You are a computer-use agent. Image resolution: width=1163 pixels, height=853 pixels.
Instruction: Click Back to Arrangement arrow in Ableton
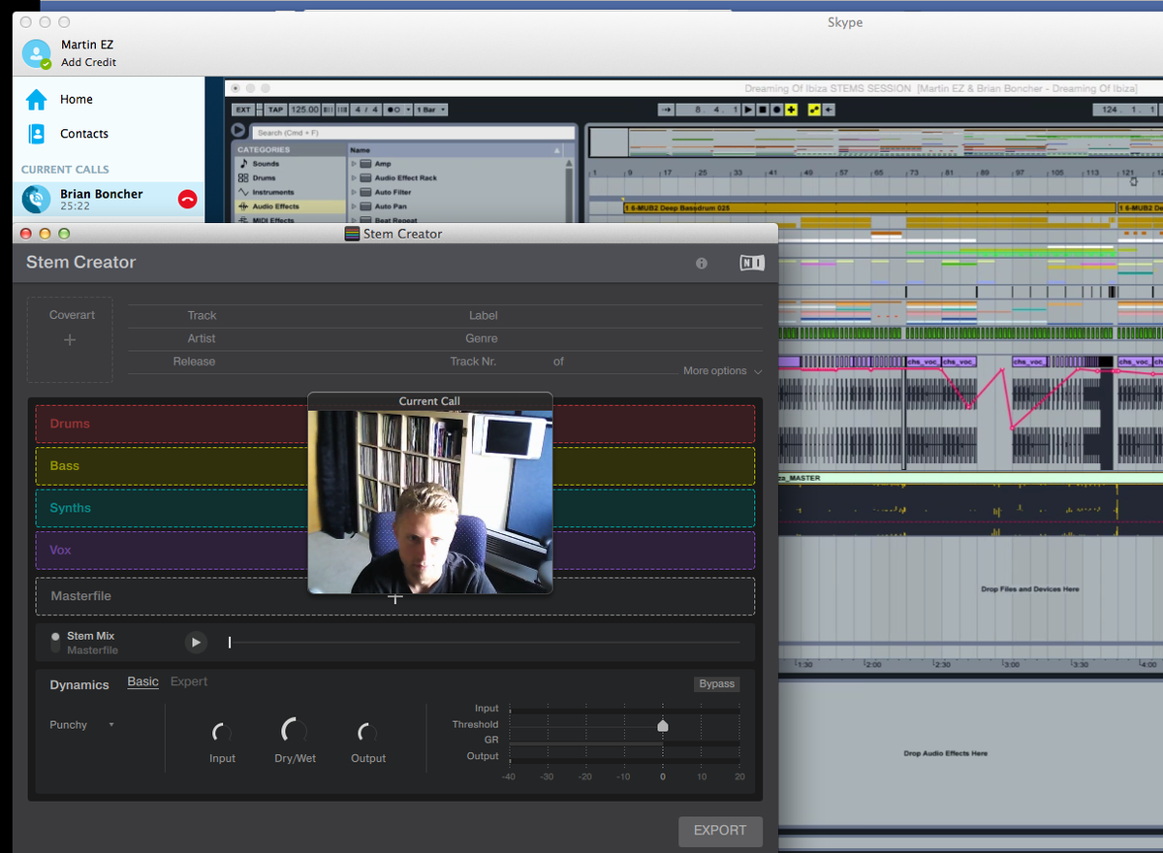coord(829,110)
